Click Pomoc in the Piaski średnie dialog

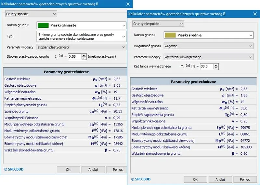245,179
